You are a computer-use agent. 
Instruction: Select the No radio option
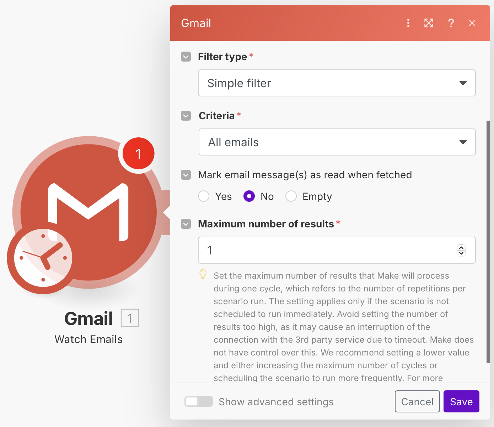[x=249, y=196]
